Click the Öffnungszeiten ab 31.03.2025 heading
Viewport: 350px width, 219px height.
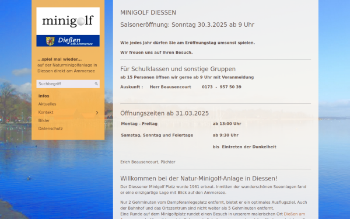(x=164, y=113)
